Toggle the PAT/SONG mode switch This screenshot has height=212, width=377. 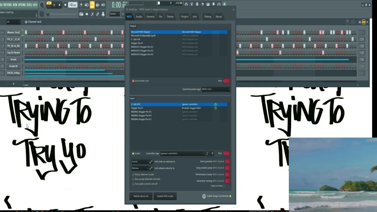point(49,4)
